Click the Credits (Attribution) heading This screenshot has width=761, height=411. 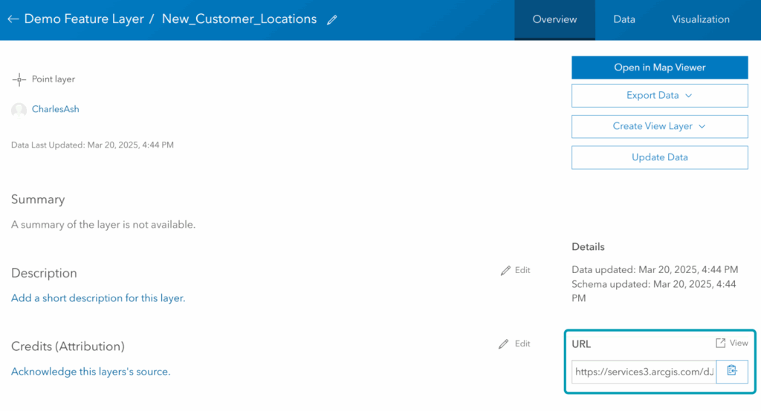pos(68,346)
